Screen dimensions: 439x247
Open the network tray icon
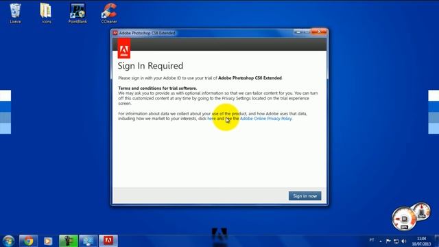[396, 241]
